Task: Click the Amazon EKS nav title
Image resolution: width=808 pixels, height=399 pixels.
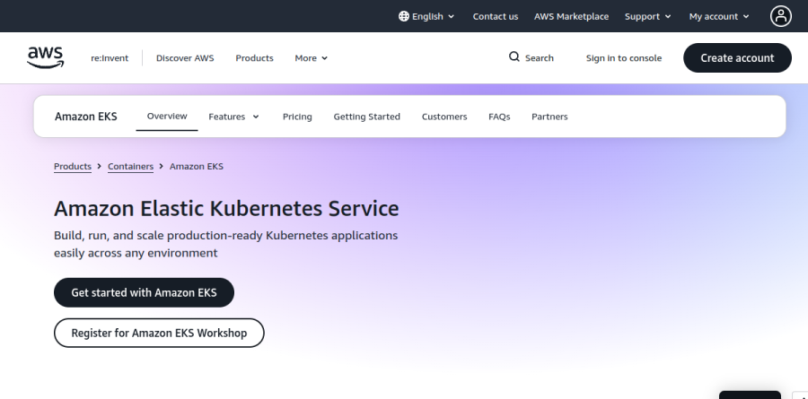Action: [86, 117]
